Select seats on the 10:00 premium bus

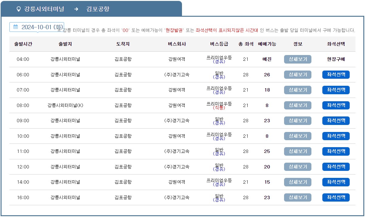336,136
